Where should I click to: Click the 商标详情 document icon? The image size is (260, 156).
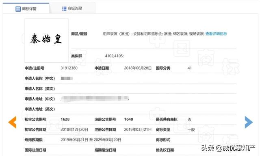click(x=18, y=9)
